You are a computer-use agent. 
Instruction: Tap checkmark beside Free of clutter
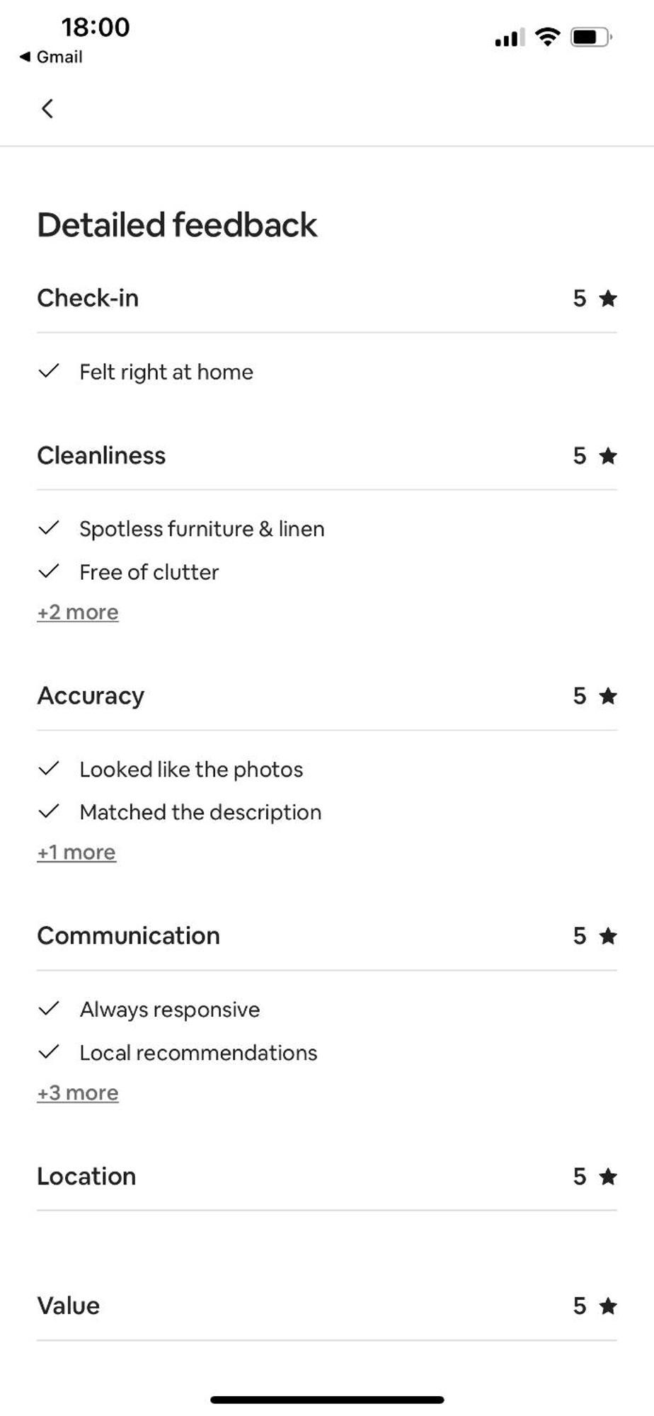48,571
